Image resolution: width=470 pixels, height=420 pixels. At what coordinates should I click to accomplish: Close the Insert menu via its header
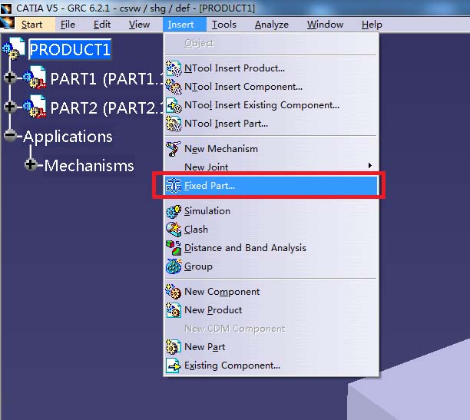point(184,25)
